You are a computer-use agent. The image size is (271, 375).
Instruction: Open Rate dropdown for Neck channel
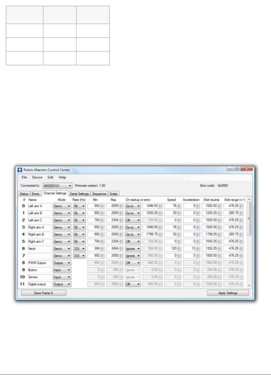point(79,249)
